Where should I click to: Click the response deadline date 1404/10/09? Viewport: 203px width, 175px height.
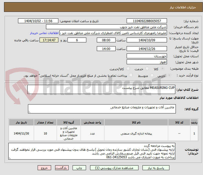(147, 40)
